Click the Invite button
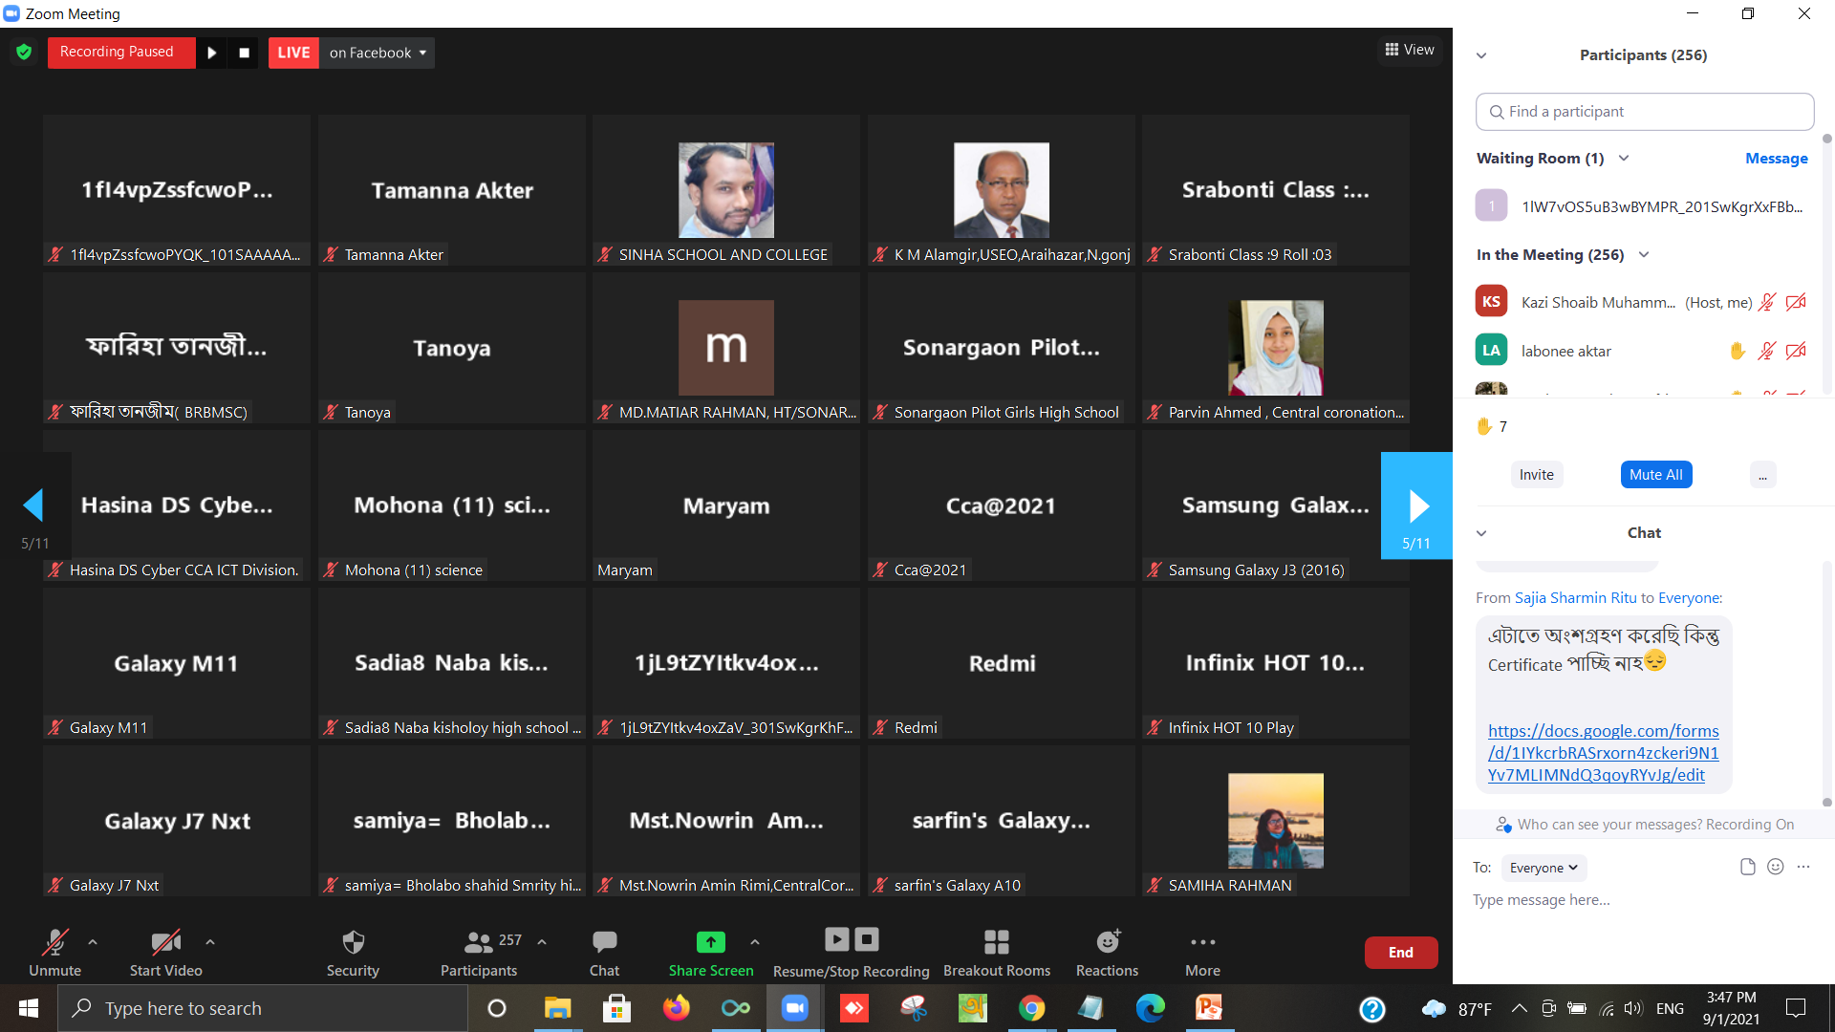 [1537, 475]
